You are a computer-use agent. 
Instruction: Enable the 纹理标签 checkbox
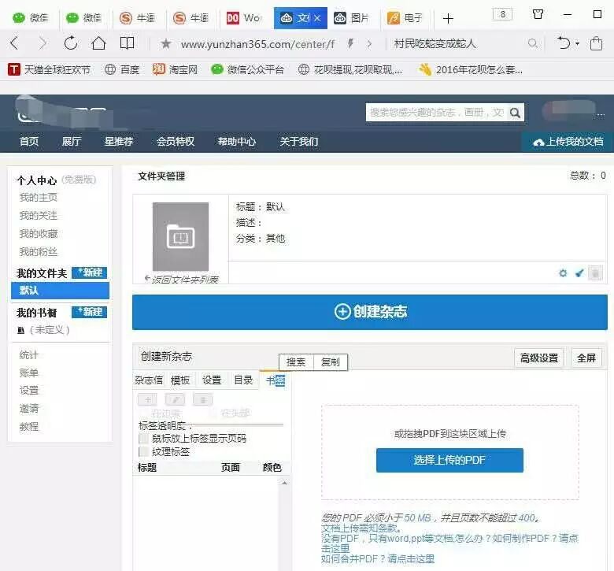(144, 452)
